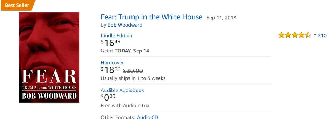Open the Fear book cover thumbnail

(49, 57)
